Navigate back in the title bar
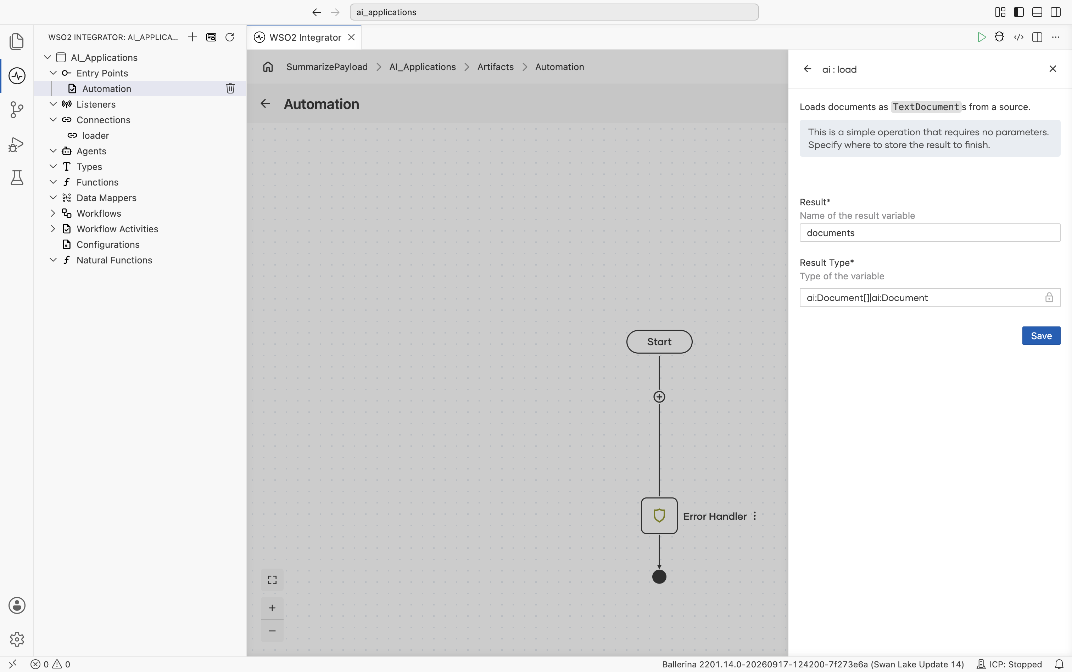Image resolution: width=1072 pixels, height=672 pixels. (x=317, y=12)
